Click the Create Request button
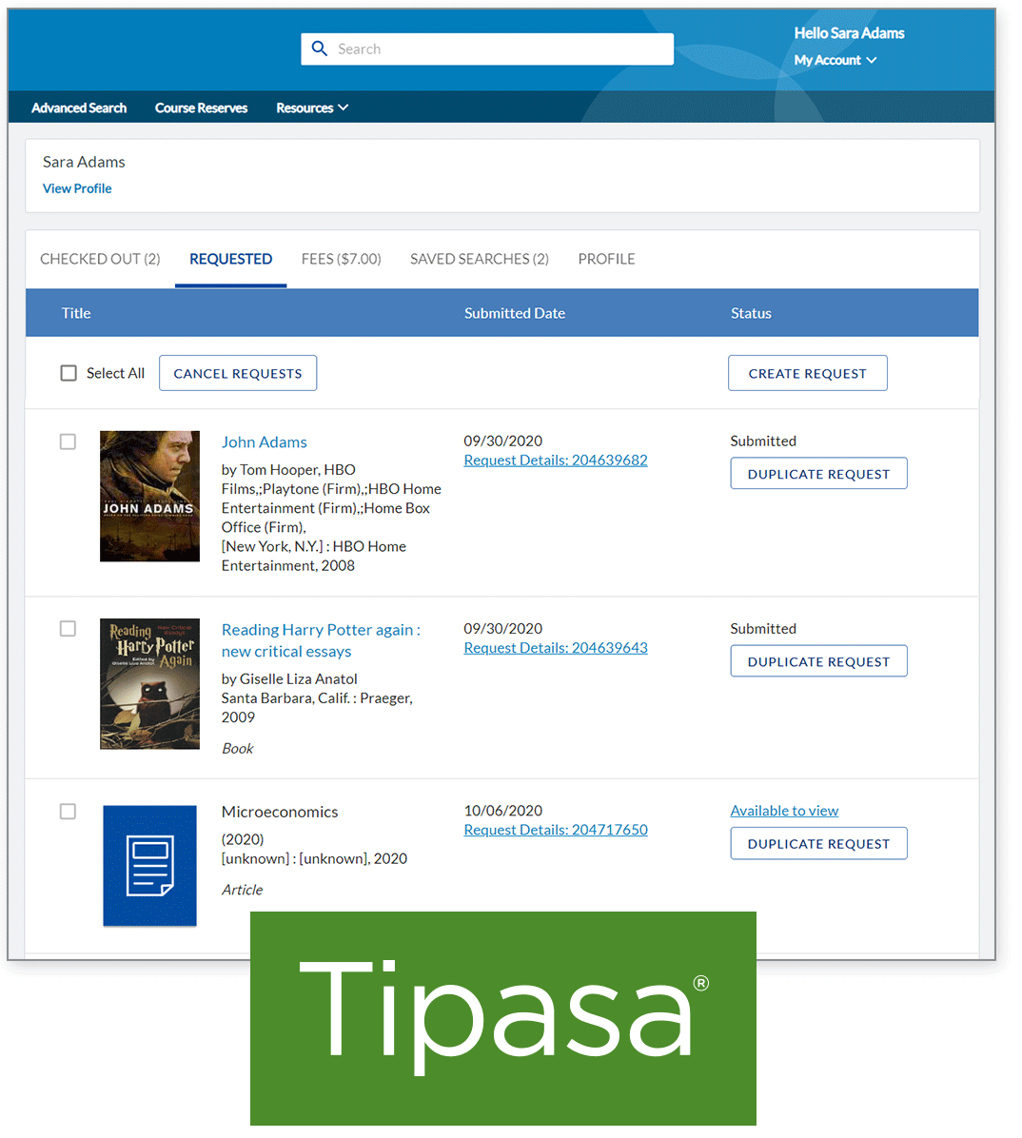The image size is (1022, 1138). (807, 373)
